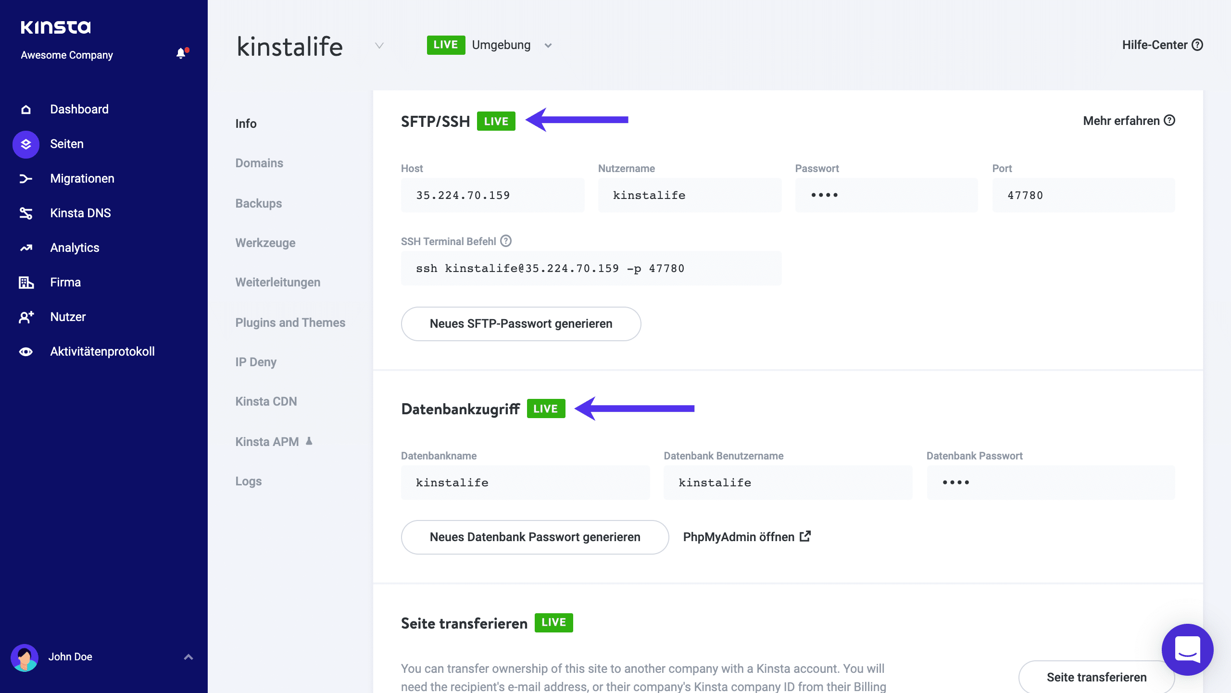Image resolution: width=1231 pixels, height=693 pixels.
Task: Select Plugins and Themes menu item
Action: 290,322
